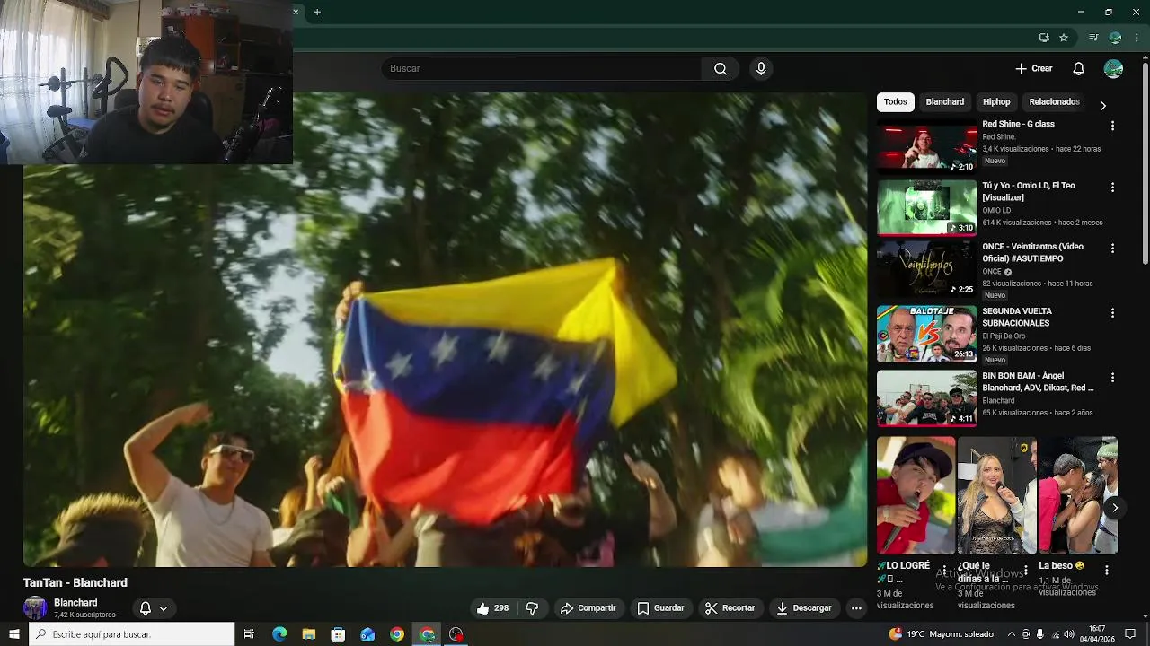Open Tú y Yo visualizer thumbnail
This screenshot has width=1150, height=646.
(x=927, y=207)
